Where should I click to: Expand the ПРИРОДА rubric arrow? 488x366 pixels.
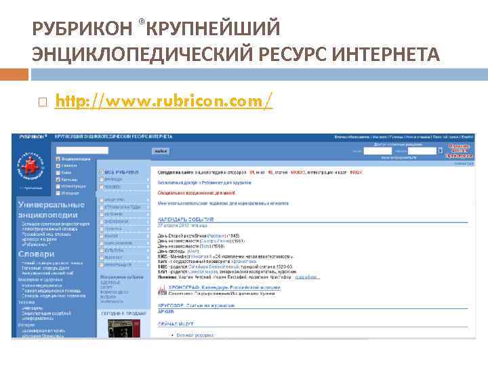148,180
